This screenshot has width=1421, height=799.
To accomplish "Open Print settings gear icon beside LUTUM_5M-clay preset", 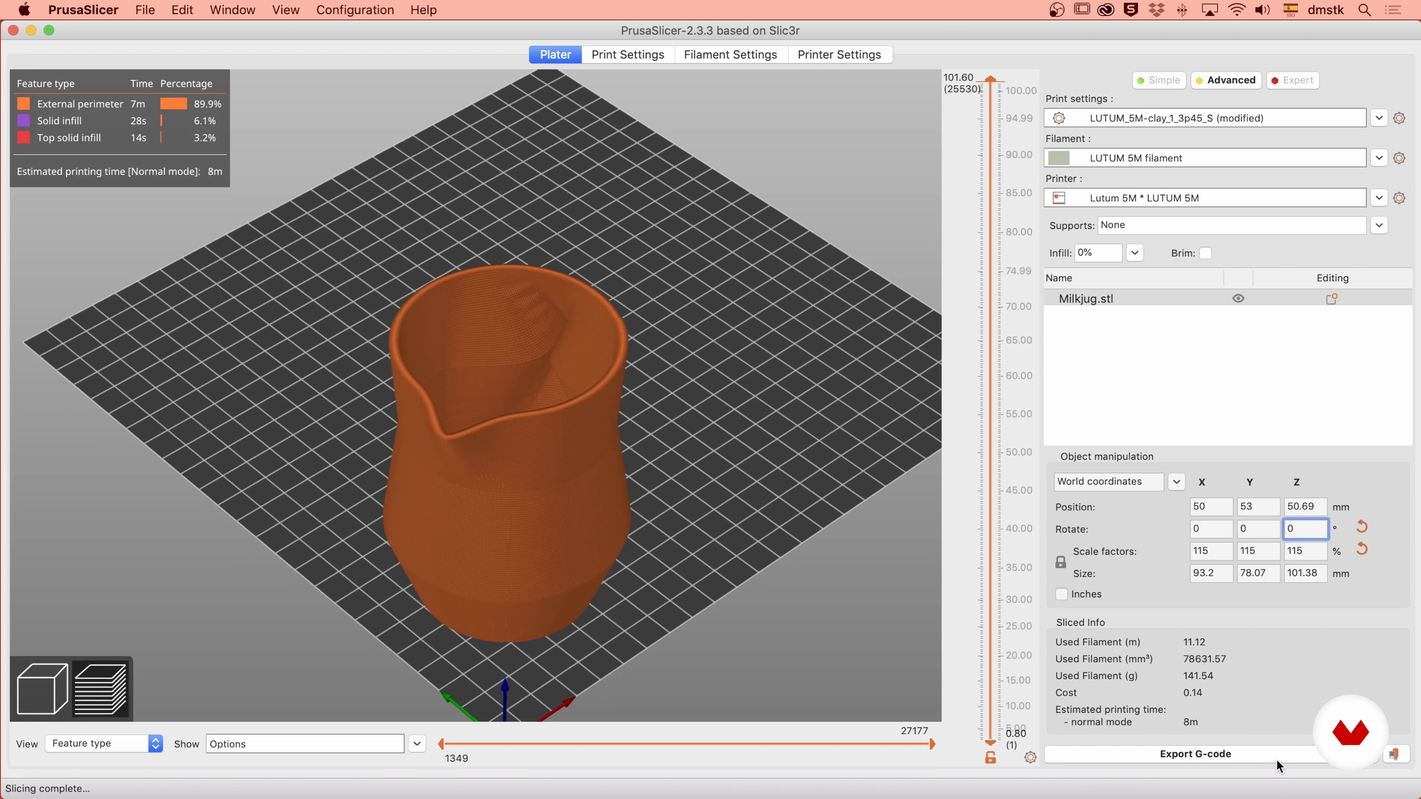I will point(1399,118).
